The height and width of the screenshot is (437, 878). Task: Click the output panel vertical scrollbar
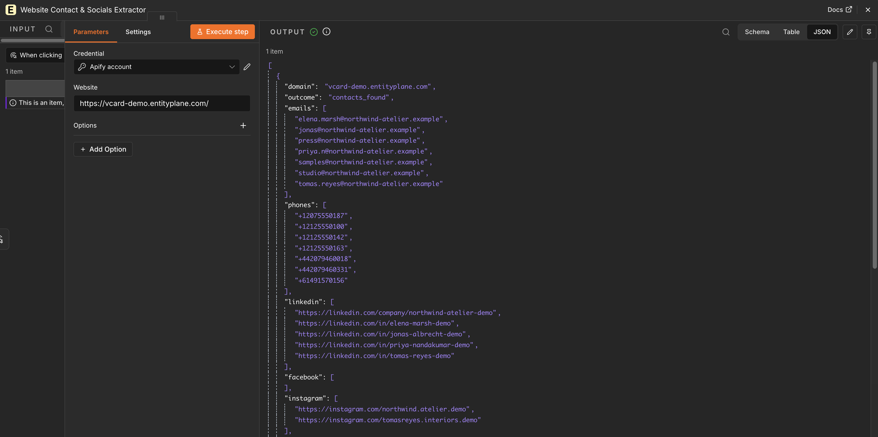(875, 165)
